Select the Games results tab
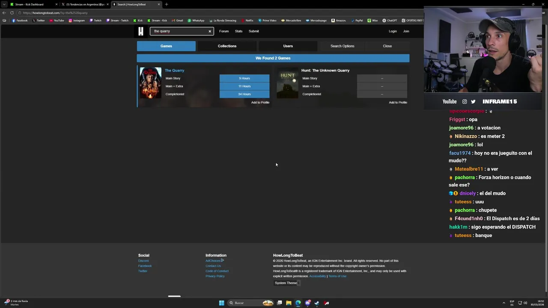The height and width of the screenshot is (308, 548). click(166, 46)
